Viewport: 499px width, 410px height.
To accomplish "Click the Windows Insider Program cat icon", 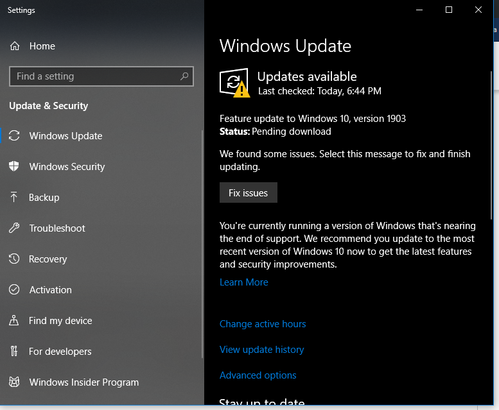I will pos(14,382).
